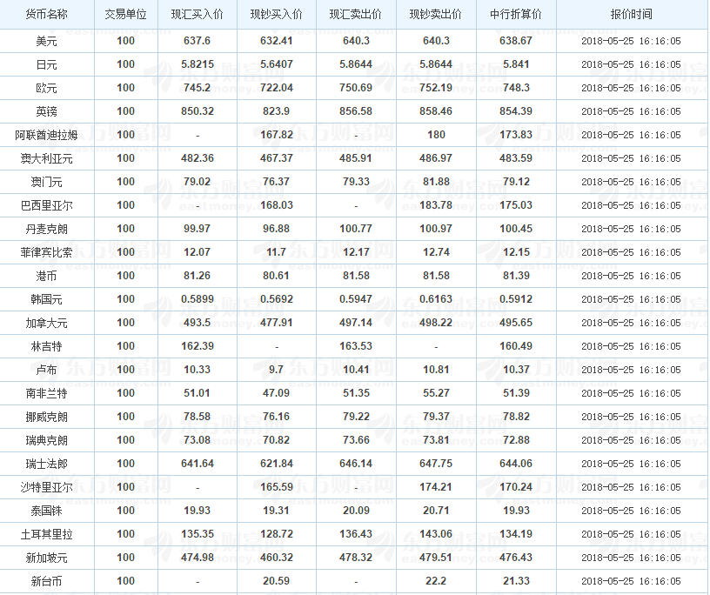710x595 pixels.
Task: Click the 交易单位 column header
Action: click(x=126, y=15)
